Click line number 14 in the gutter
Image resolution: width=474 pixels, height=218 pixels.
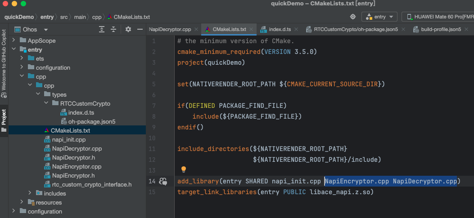[152, 181]
